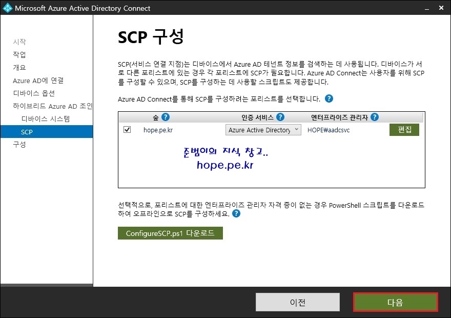The width and height of the screenshot is (451, 318).
Task: Click the hope.pe.kr forest name cell
Action: tap(158, 130)
